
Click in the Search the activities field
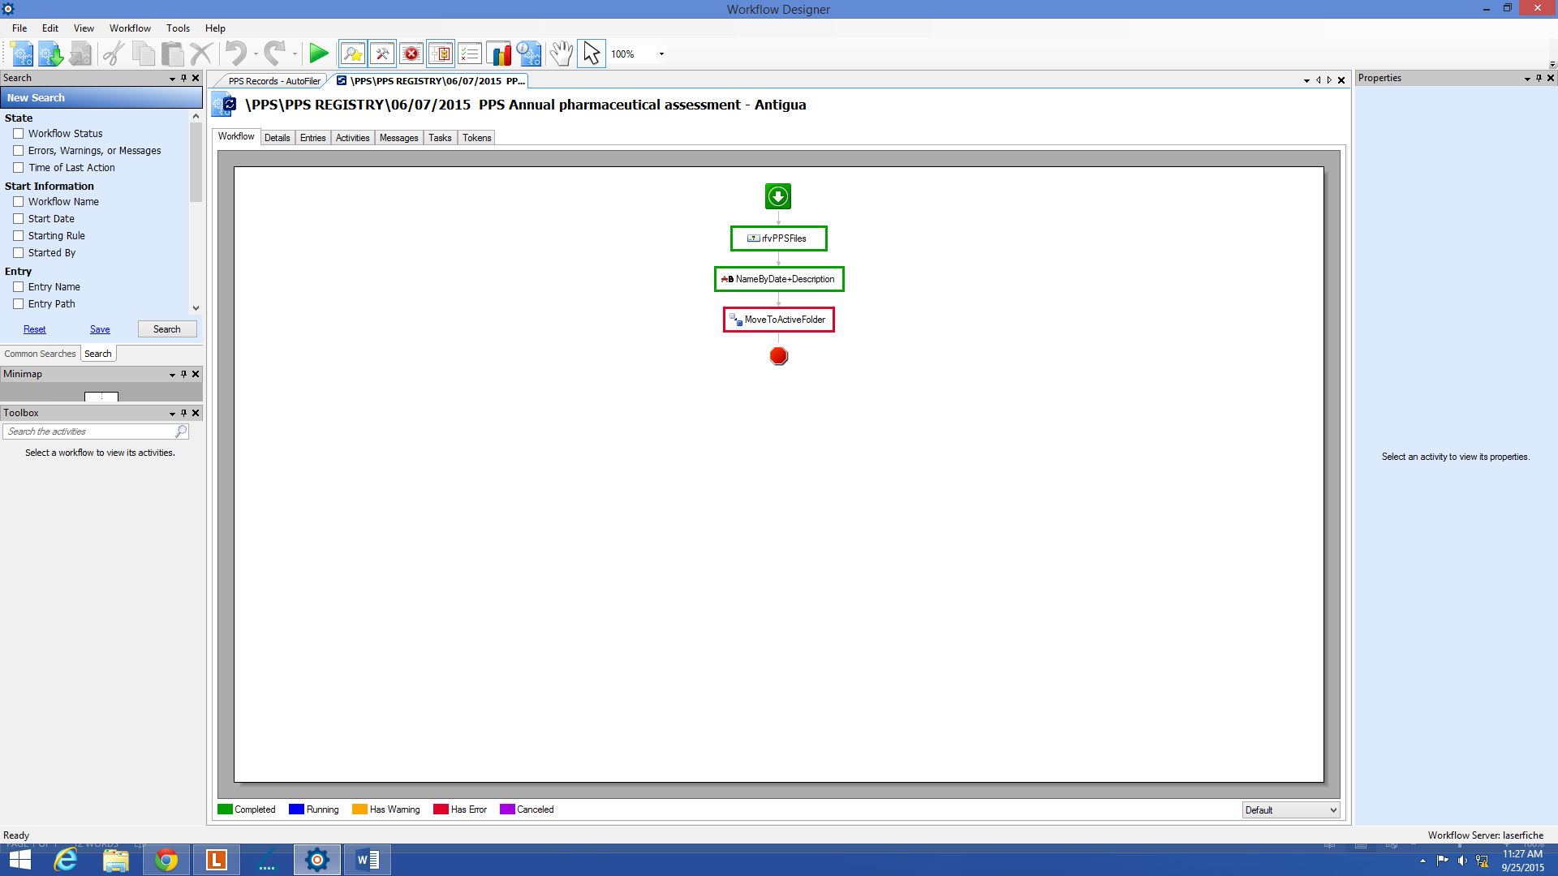pos(89,432)
